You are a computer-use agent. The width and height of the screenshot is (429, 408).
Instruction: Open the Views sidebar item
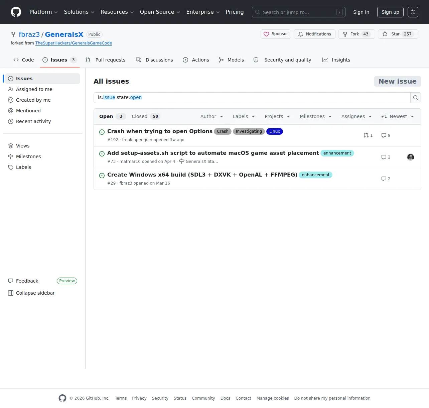click(42, 146)
